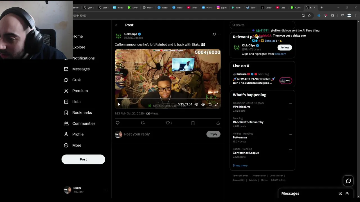
Task: Open Cookie Policy footer link
Action: pyautogui.click(x=276, y=176)
